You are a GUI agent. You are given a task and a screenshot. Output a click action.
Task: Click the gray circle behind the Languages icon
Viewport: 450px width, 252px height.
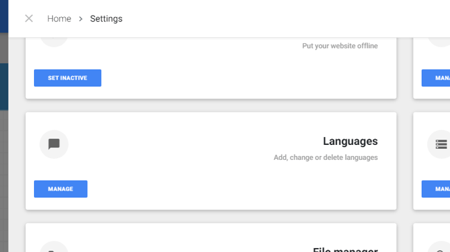(x=54, y=144)
